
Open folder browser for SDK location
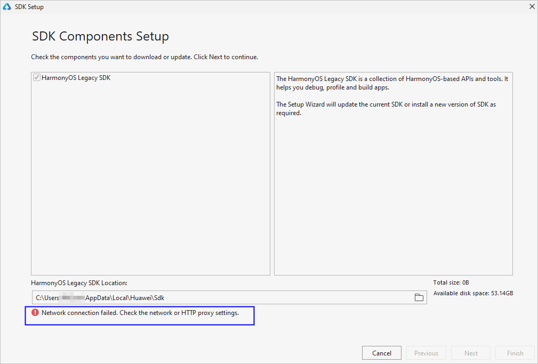419,297
